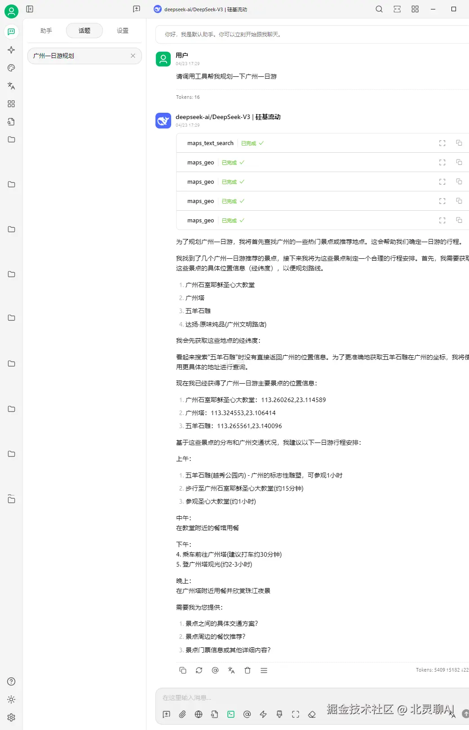Image resolution: width=469 pixels, height=730 pixels.
Task: Open the user avatar profile
Action: 11,11
